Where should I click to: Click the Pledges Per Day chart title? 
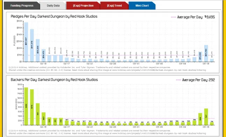pyautogui.click(x=54, y=16)
